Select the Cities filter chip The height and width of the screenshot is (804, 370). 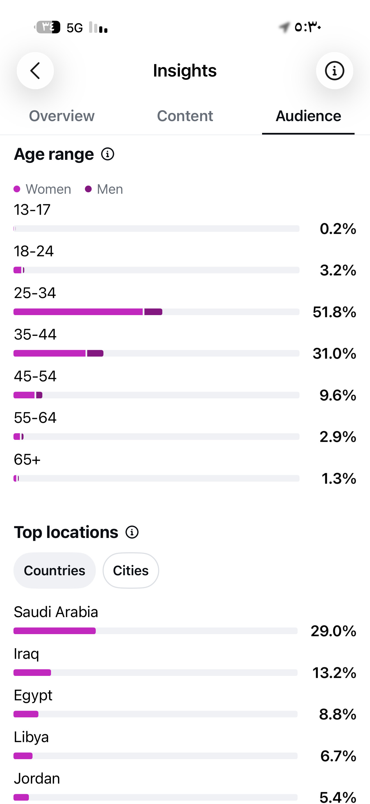pyautogui.click(x=131, y=570)
